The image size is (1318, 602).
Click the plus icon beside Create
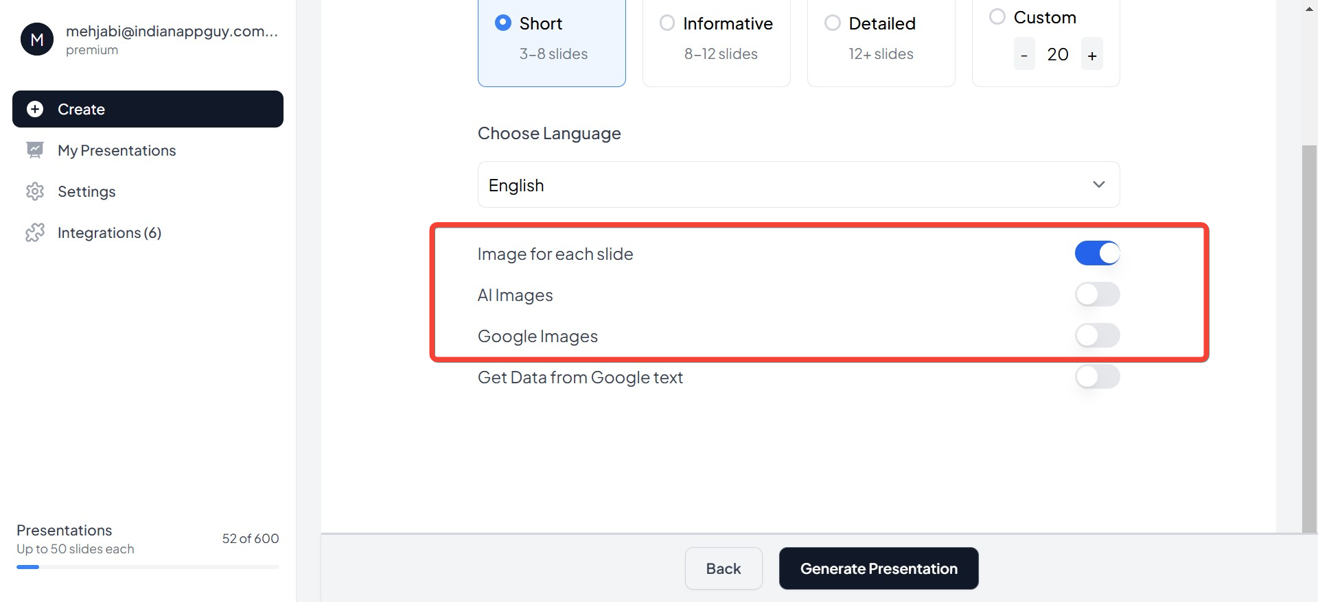[35, 109]
